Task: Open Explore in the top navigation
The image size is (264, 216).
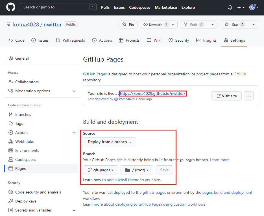Action: pos(188,7)
